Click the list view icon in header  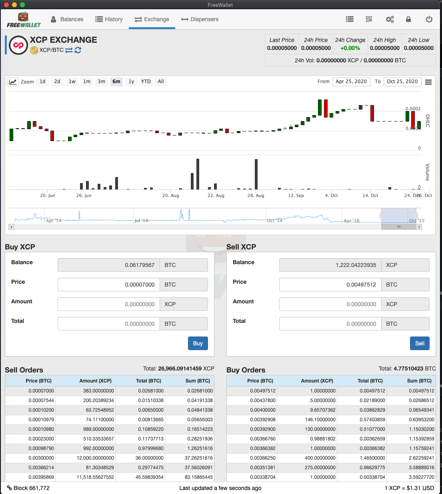(x=350, y=19)
